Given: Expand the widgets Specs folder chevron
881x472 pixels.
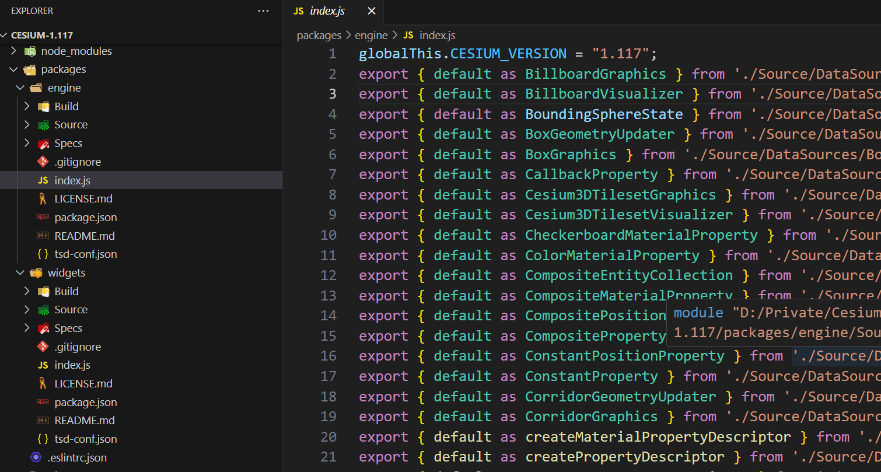Looking at the screenshot, I should click(27, 328).
